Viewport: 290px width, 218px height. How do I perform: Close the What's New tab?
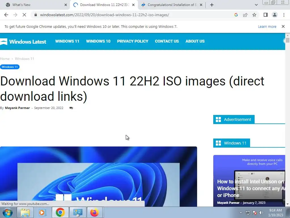point(65,5)
